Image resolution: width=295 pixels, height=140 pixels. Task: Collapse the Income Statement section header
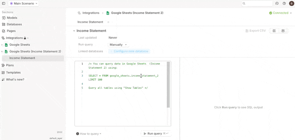click(x=74, y=31)
